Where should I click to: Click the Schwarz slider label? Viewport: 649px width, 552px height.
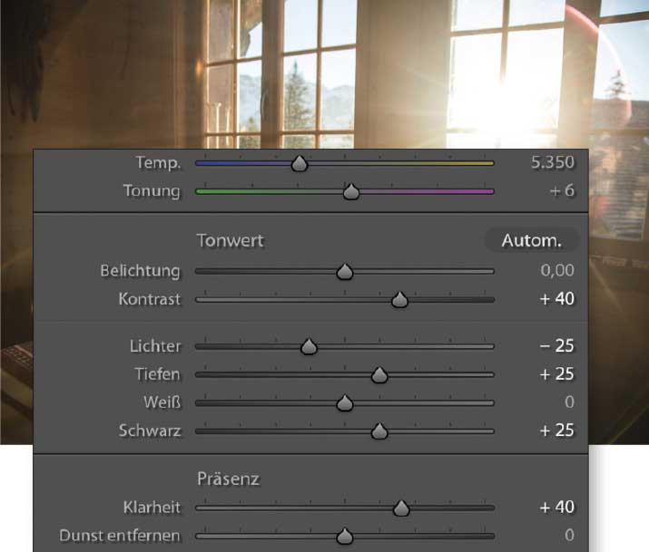pos(150,431)
